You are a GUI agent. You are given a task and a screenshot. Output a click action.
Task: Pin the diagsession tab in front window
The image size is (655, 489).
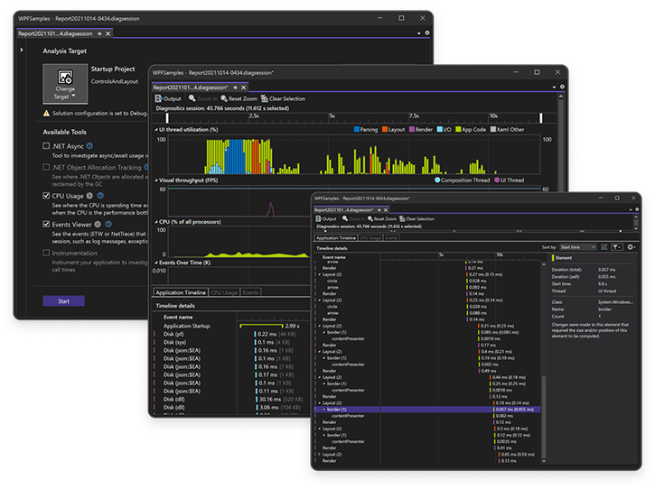(x=379, y=210)
